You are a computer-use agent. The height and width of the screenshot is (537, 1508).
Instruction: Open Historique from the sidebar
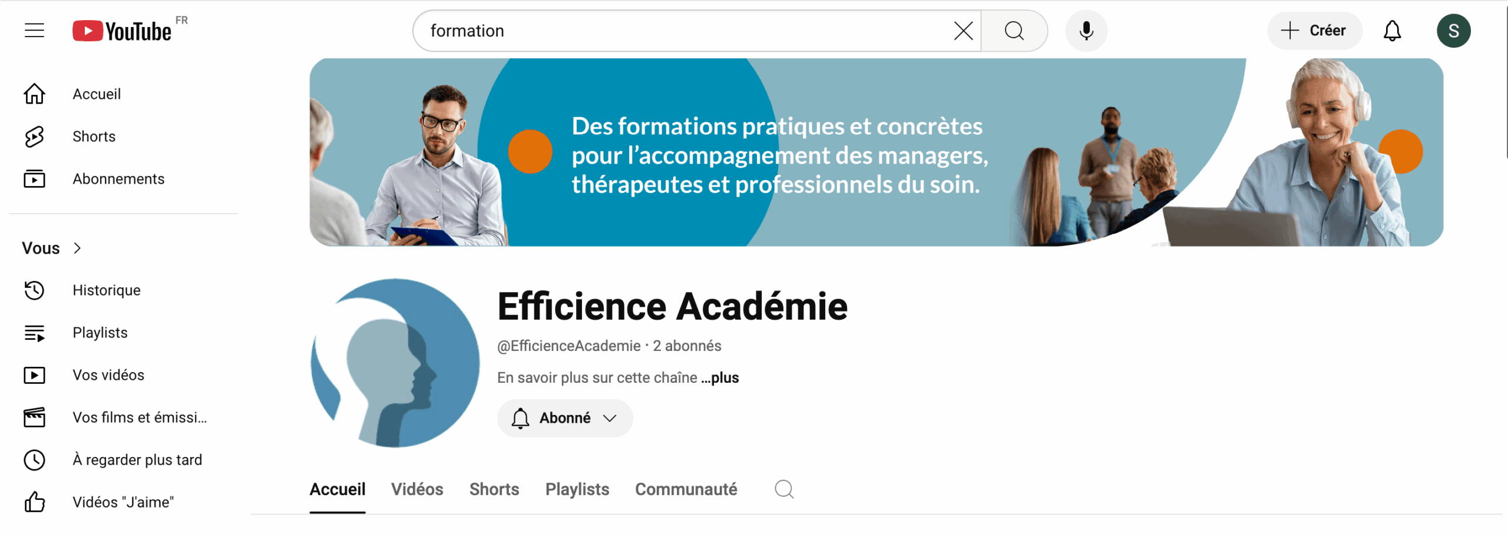(106, 290)
